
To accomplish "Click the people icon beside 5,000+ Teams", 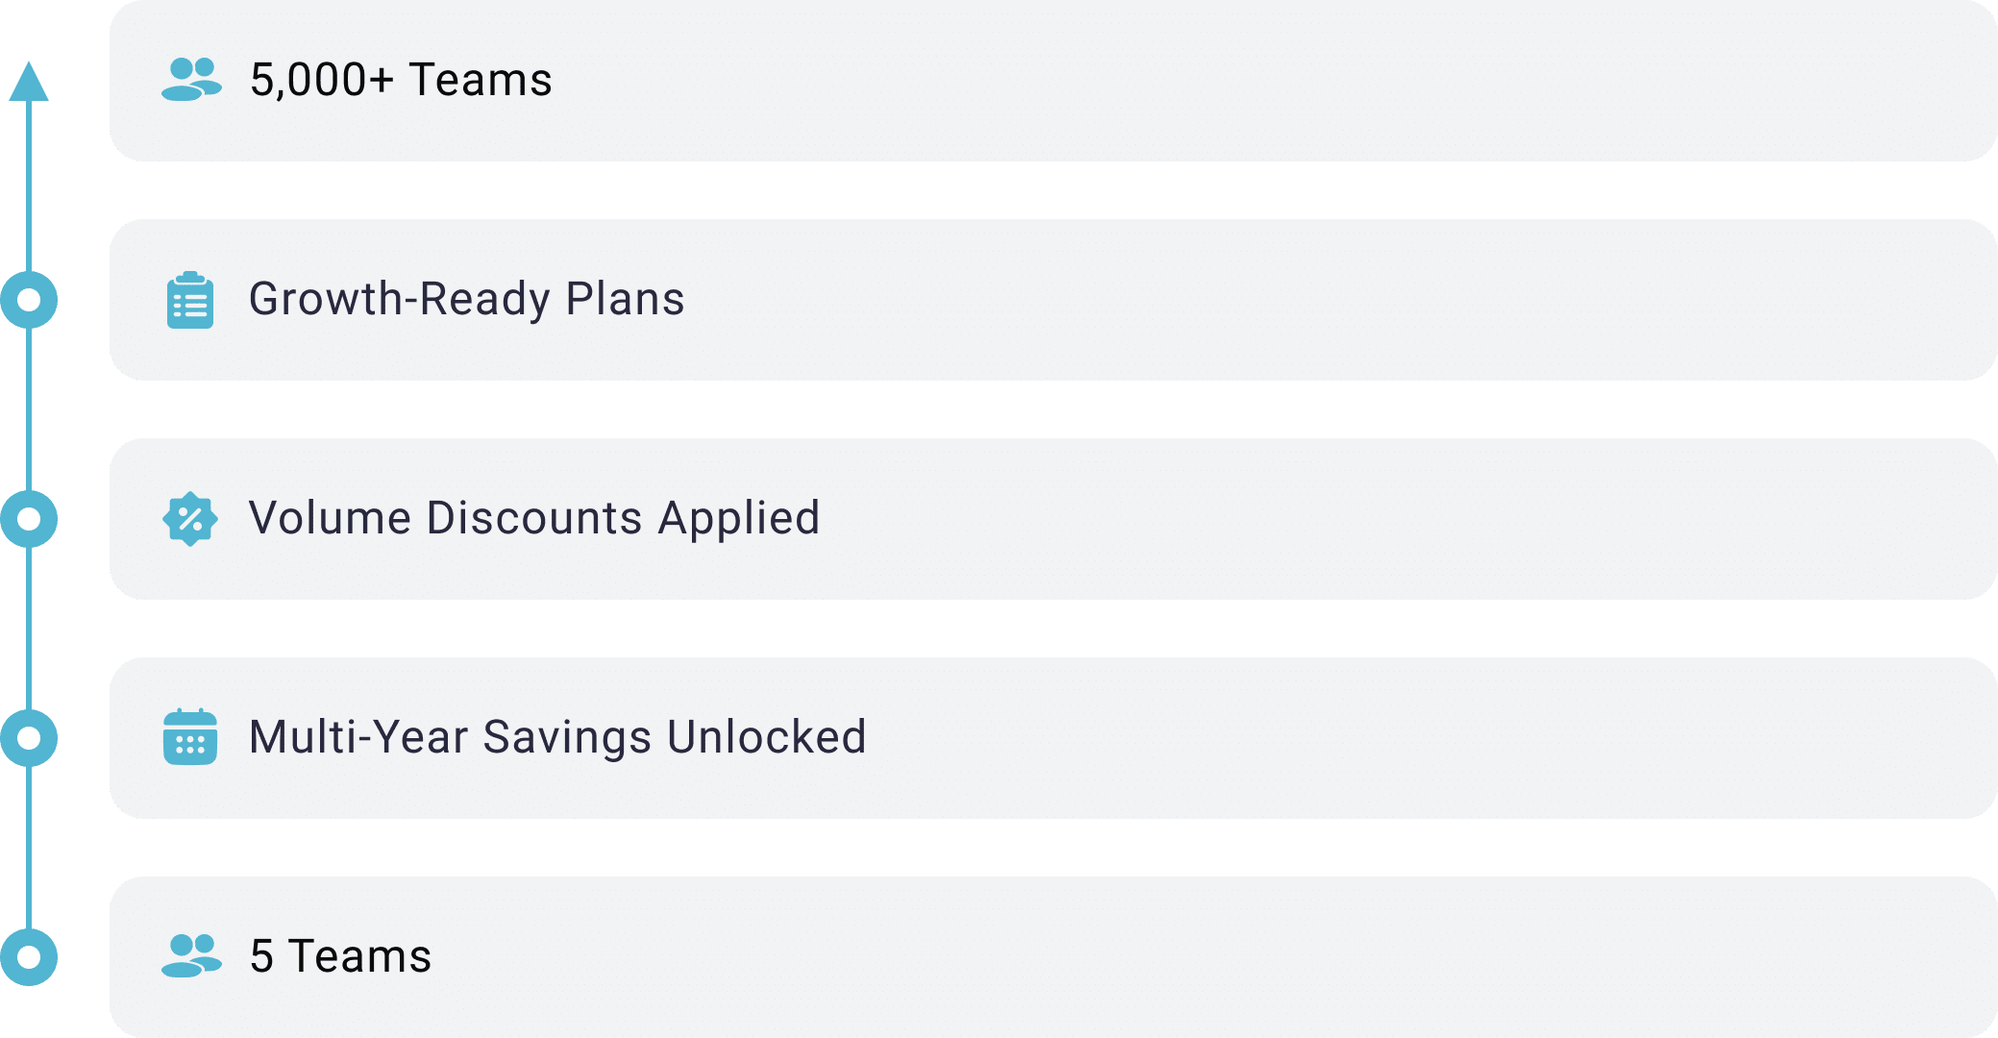I will [x=191, y=80].
